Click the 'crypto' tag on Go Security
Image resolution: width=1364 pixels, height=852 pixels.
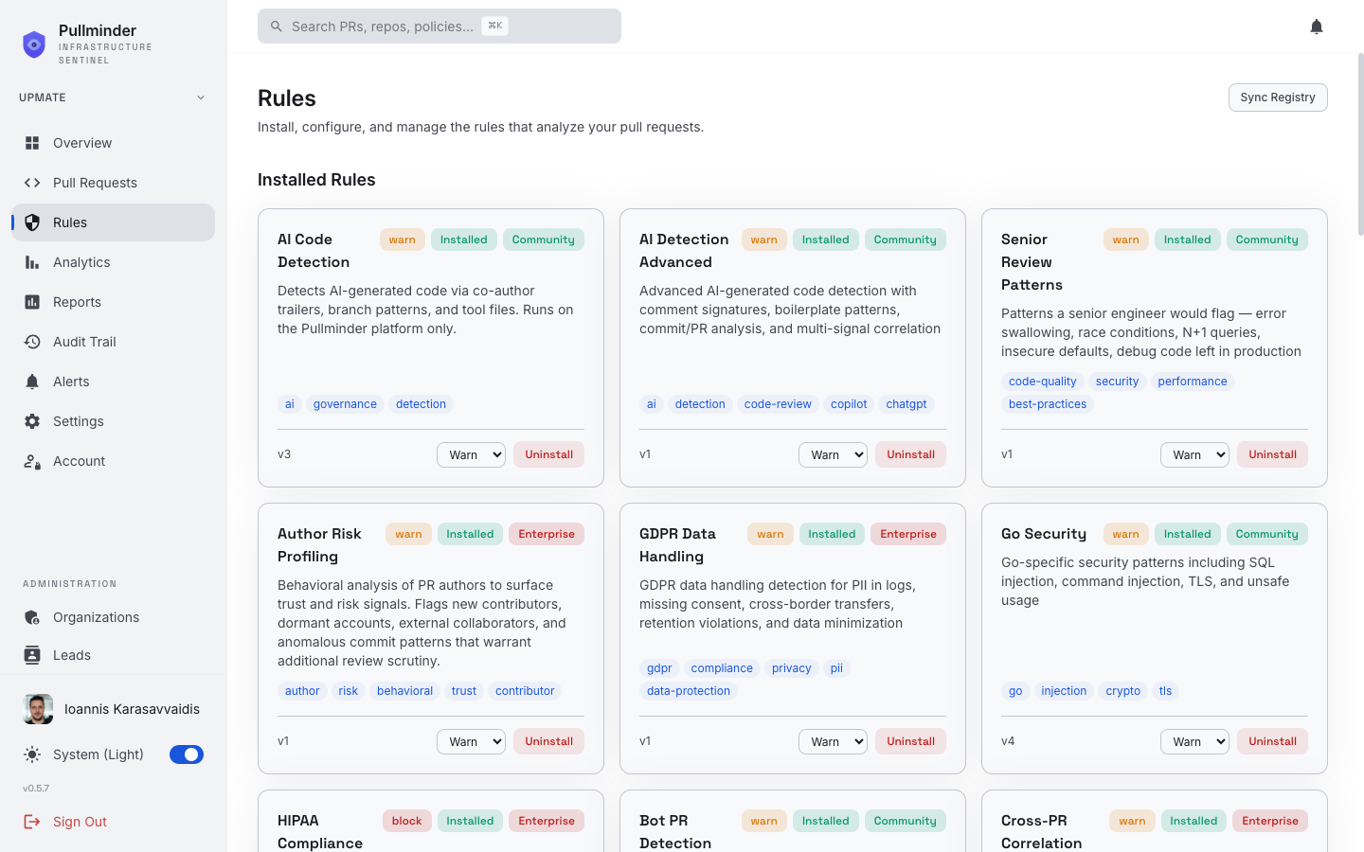coord(1122,691)
